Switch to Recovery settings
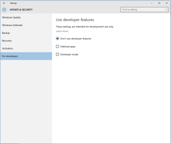The height and width of the screenshot is (144, 171). [x=7, y=41]
